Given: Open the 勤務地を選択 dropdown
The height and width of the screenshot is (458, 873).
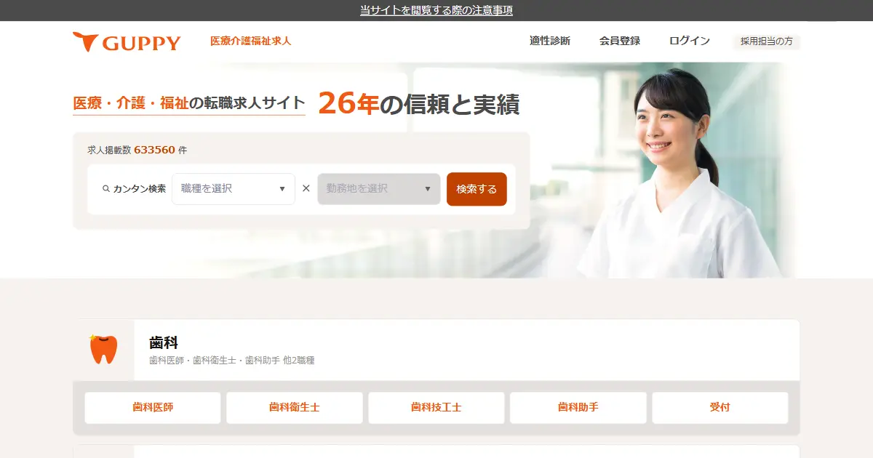Looking at the screenshot, I should tap(379, 189).
